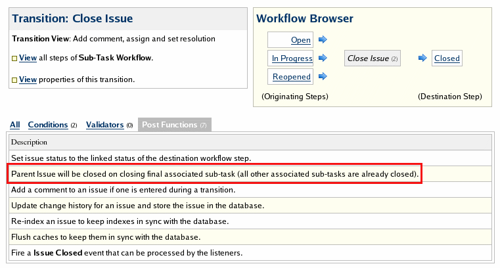Click the blue arrow beside Reopened step
Image resolution: width=500 pixels, height=268 pixels.
coord(322,77)
